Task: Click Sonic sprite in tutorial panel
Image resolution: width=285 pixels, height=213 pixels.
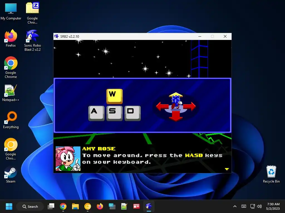Action: tap(176, 102)
